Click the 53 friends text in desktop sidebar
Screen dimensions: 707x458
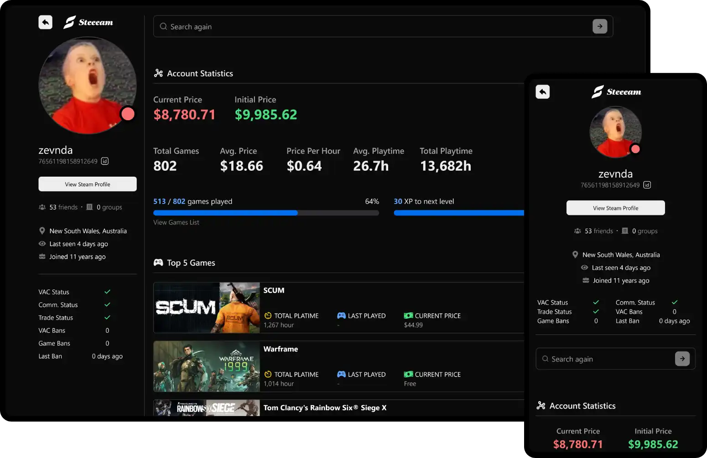pyautogui.click(x=63, y=207)
